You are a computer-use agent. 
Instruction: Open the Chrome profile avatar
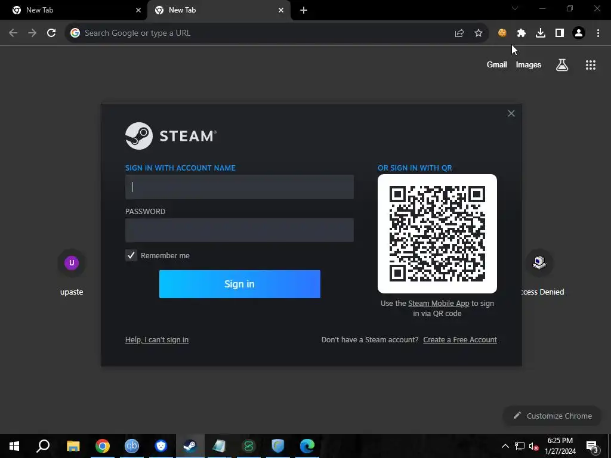coord(578,33)
